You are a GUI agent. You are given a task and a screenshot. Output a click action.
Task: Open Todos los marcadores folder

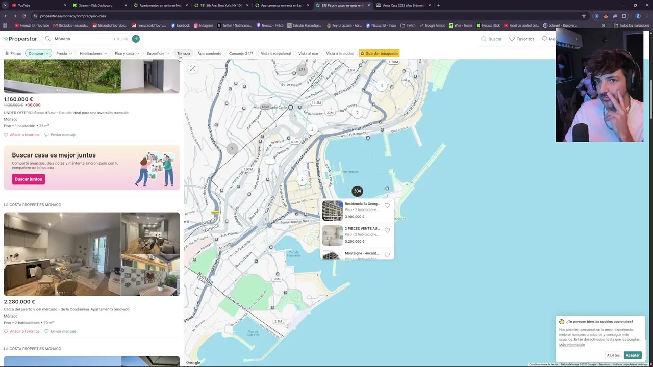pos(632,25)
